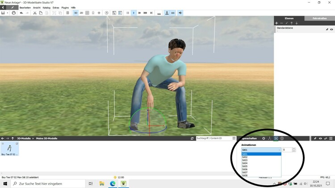Open the Hilfe menu

(73, 8)
